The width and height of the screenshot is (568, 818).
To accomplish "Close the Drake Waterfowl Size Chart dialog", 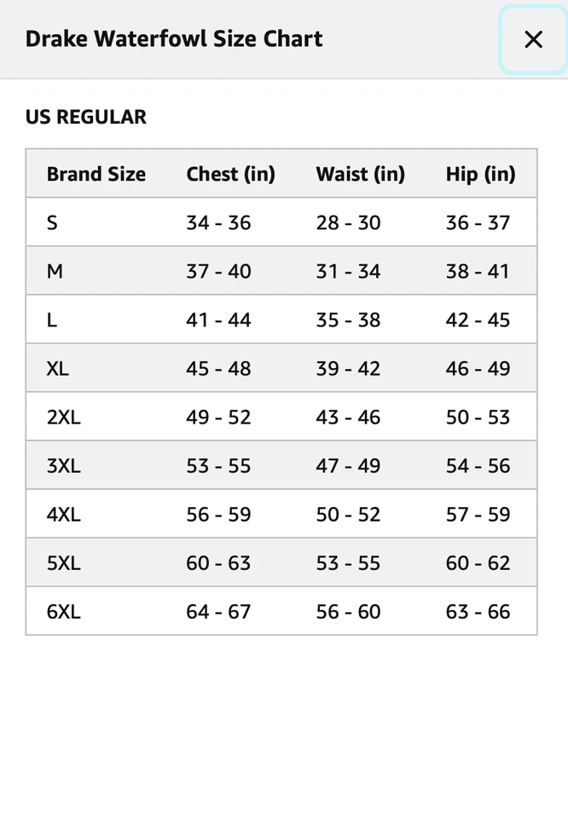I will pyautogui.click(x=534, y=39).
